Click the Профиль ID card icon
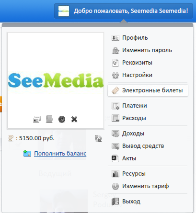The width and height of the screenshot is (196, 213). (x=115, y=38)
